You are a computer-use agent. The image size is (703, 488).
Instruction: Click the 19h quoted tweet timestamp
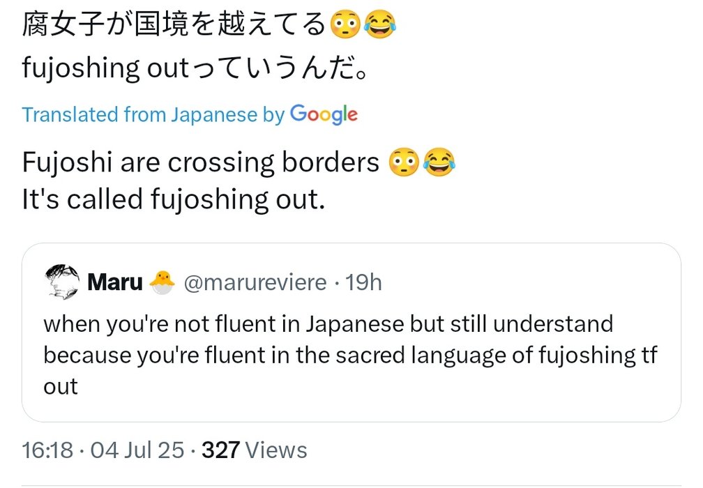pos(364,282)
